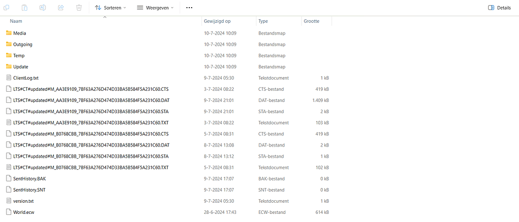The height and width of the screenshot is (222, 519).
Task: Sort by the Naam column header
Action: (16, 21)
